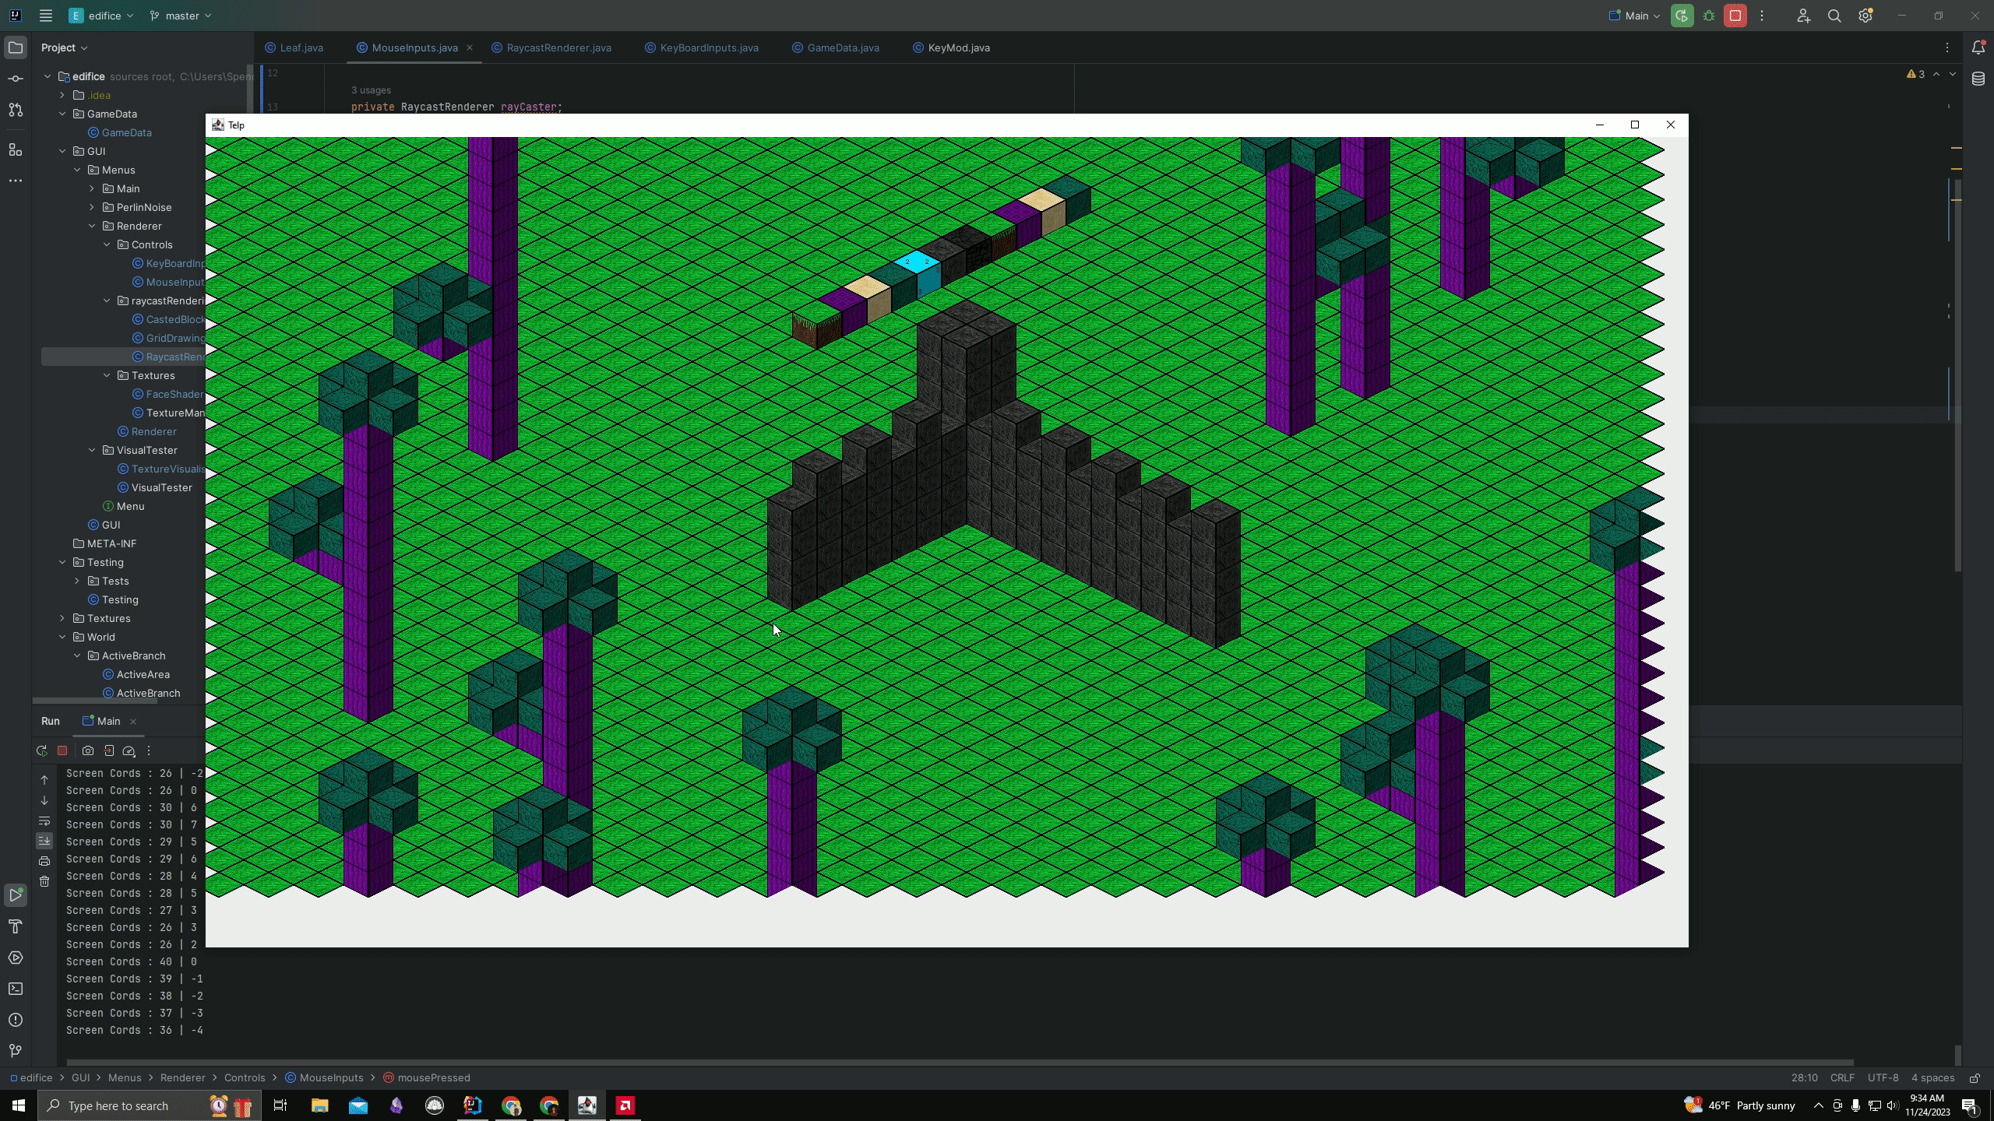Viewport: 1994px width, 1121px height.
Task: Open the master branch dropdown
Action: tap(181, 16)
